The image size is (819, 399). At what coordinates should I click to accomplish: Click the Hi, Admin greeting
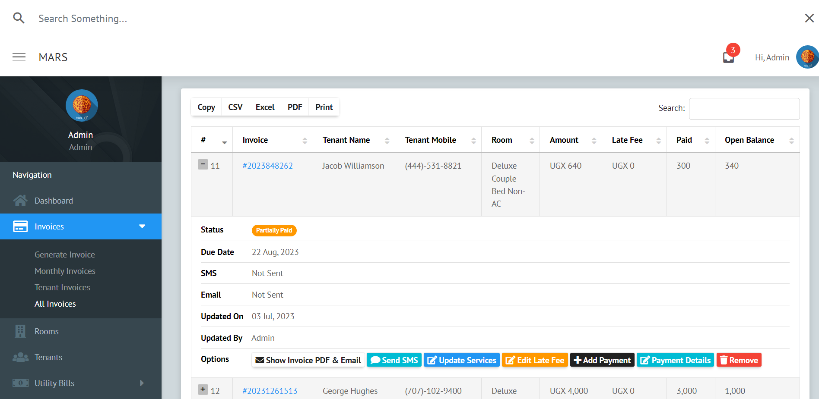coord(772,57)
